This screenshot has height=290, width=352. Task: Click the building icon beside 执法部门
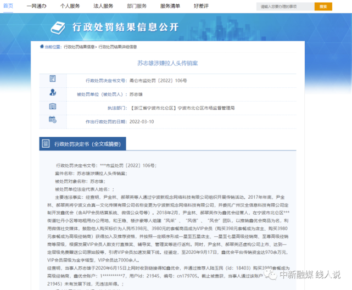[x=53, y=106]
